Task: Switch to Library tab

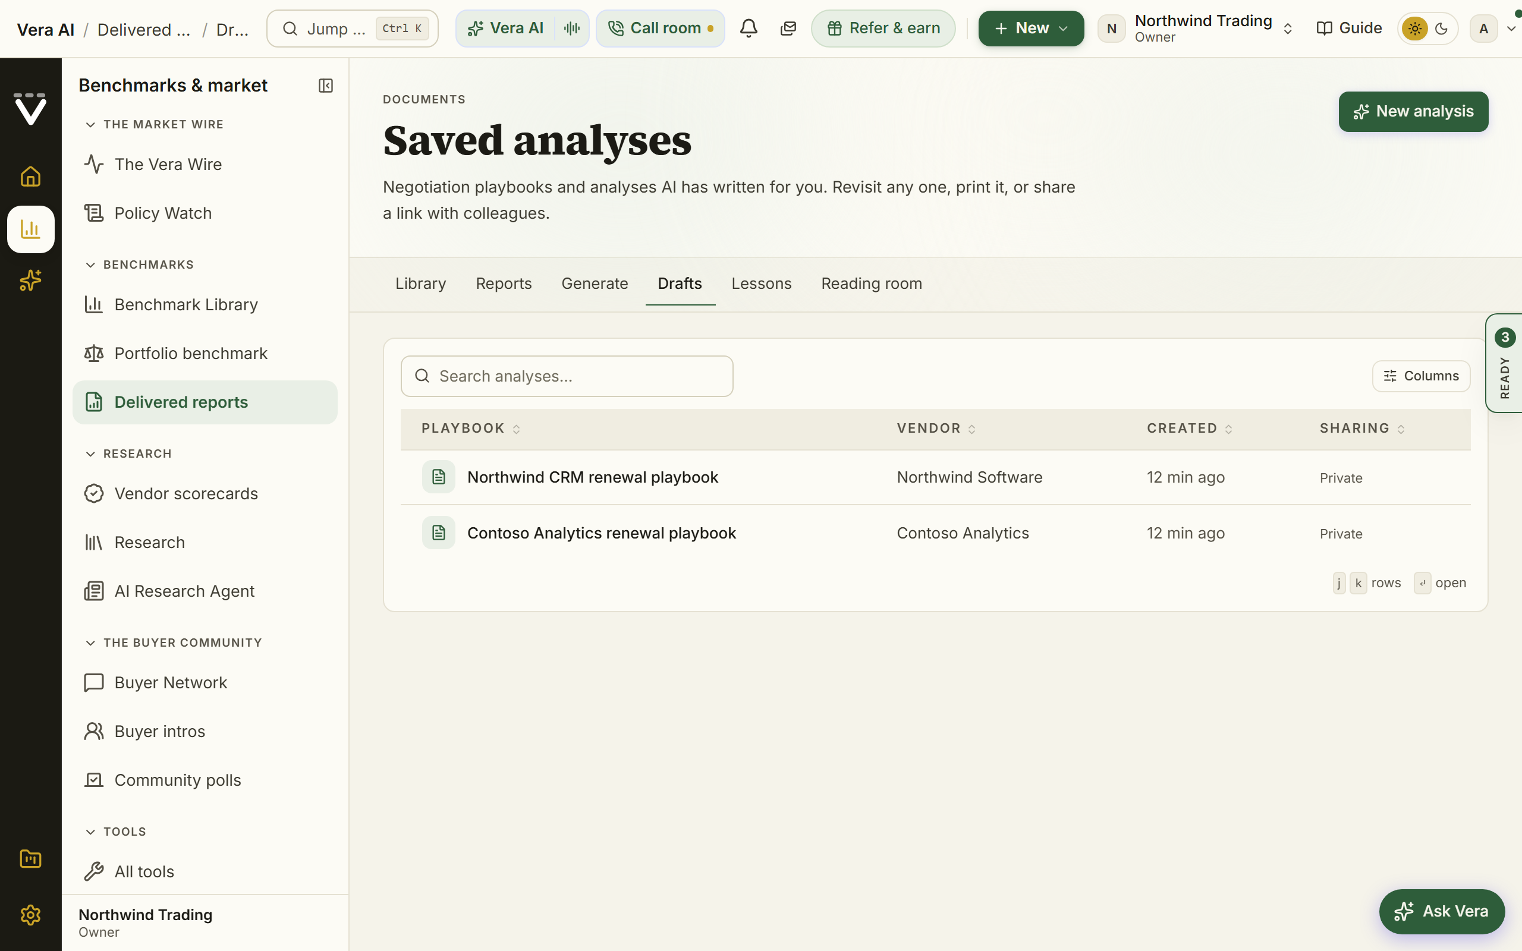Action: [421, 284]
